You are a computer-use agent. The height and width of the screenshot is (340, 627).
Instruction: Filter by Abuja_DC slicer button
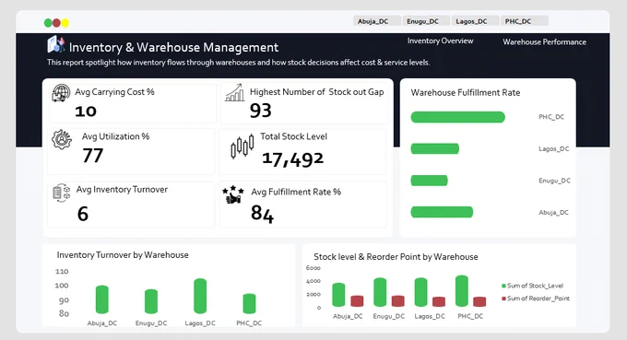[377, 21]
